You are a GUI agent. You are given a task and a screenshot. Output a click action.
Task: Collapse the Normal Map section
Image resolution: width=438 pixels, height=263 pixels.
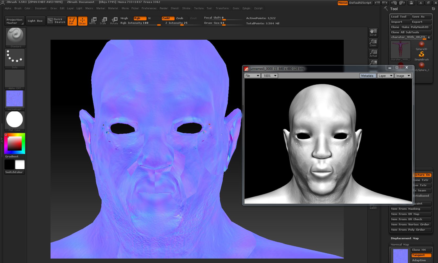[400, 245]
